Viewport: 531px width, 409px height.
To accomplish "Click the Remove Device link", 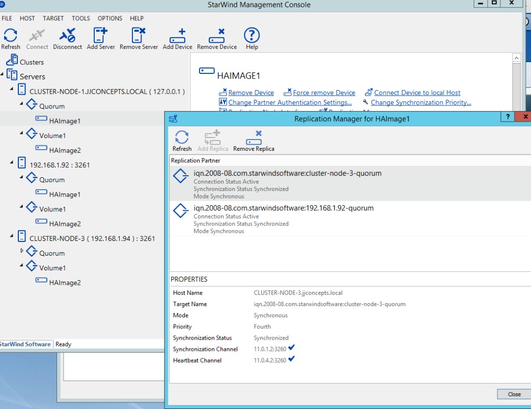I will [251, 93].
